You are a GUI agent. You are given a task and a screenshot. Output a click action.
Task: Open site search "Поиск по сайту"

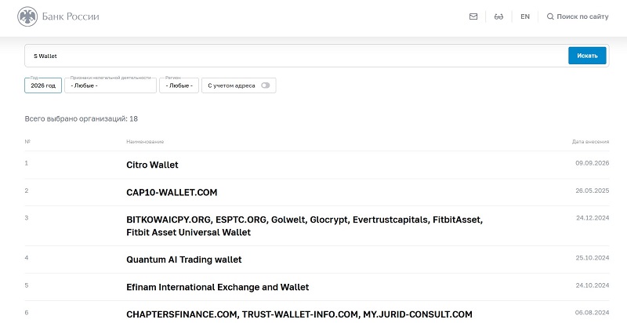point(578,16)
